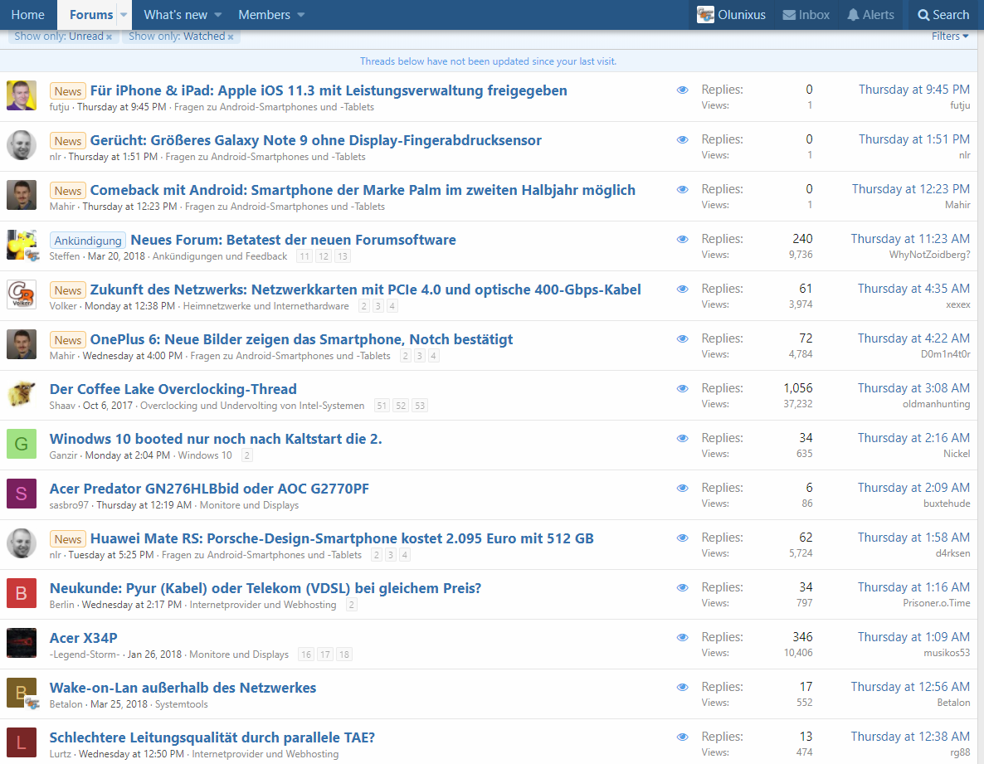Click Betalon's brown B avatar
This screenshot has height=764, width=984.
pyautogui.click(x=22, y=693)
